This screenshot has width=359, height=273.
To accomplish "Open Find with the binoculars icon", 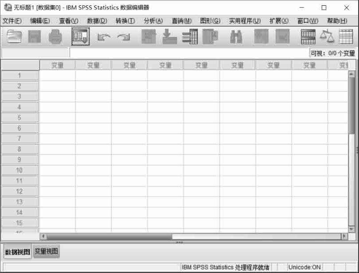I will 236,37.
